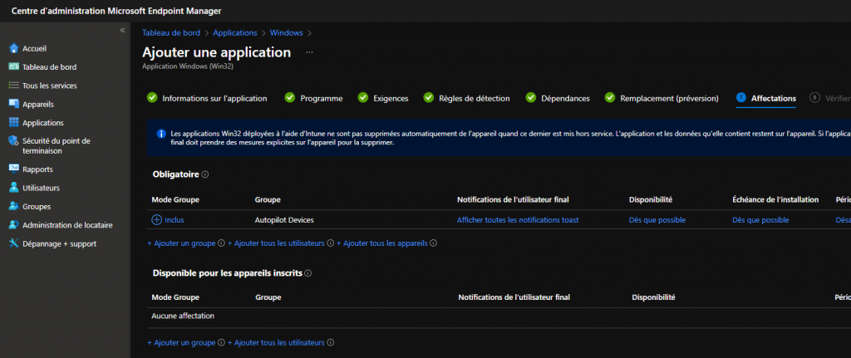Click info icon after Disponible section's Ajouter un groupe
Image resolution: width=851 pixels, height=358 pixels.
(221, 343)
